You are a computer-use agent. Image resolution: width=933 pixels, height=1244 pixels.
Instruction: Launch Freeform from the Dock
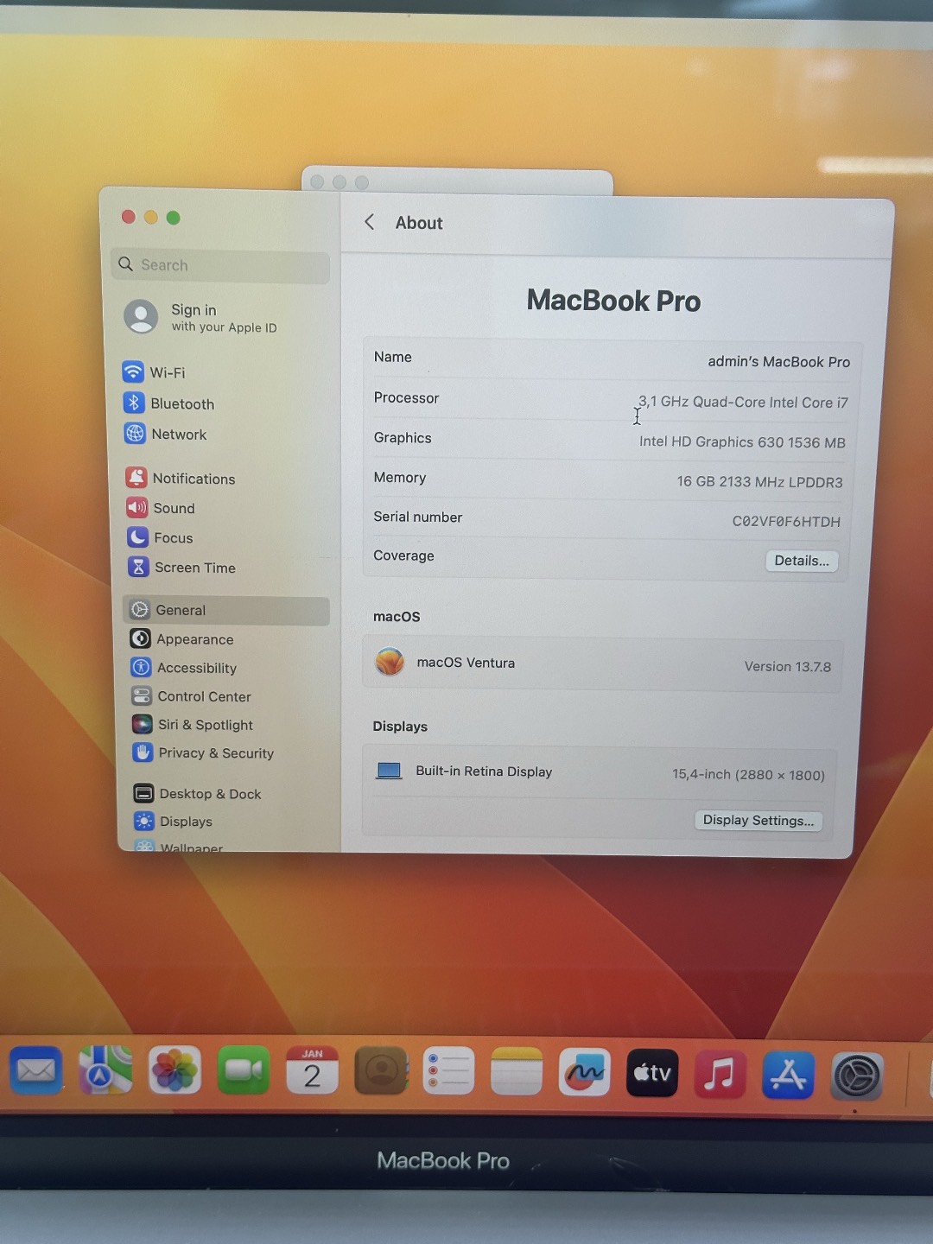pos(585,1072)
